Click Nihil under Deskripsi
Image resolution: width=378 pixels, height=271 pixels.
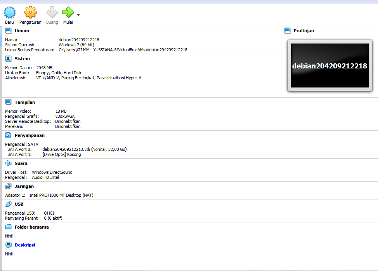pyautogui.click(x=9, y=254)
